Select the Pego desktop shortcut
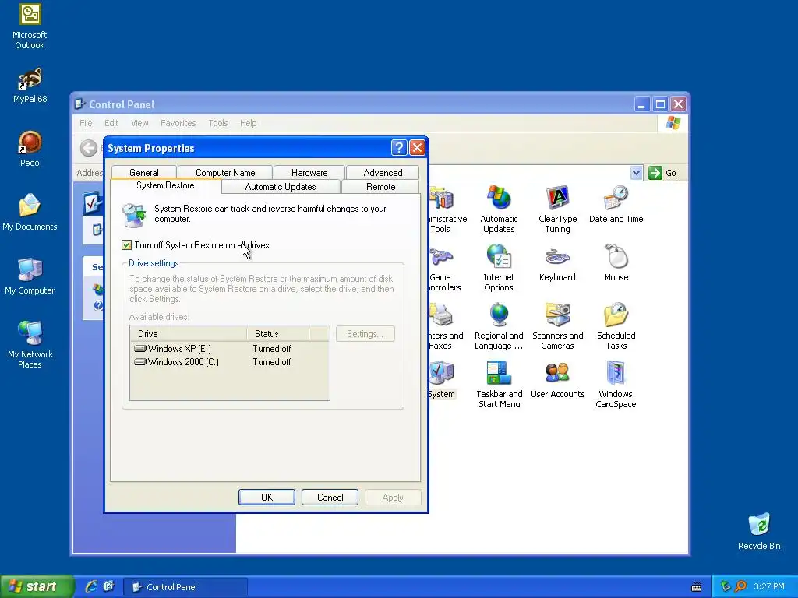Screen dimensions: 798x598 (30, 149)
